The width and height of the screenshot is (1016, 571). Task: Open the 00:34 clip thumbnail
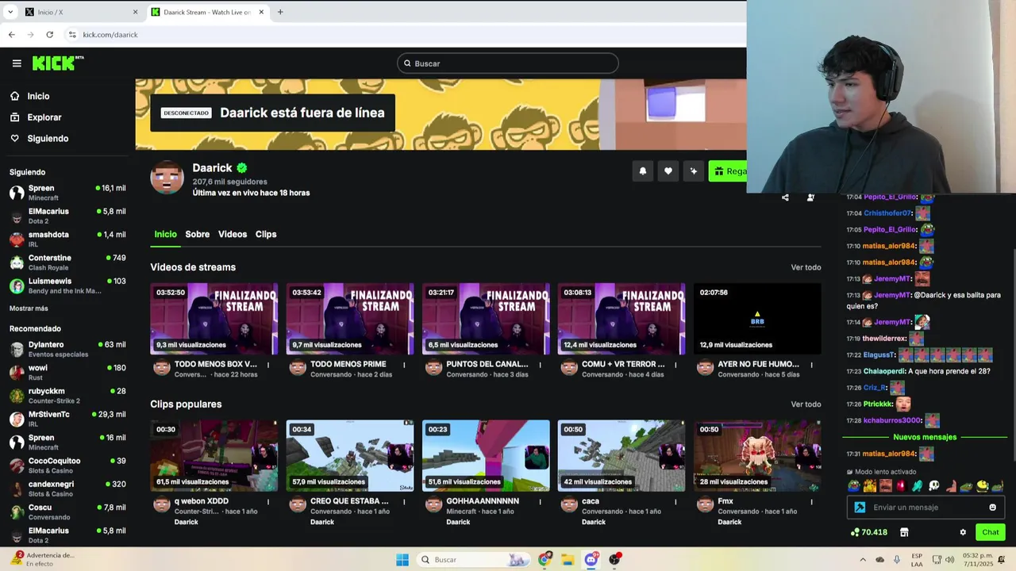point(350,456)
